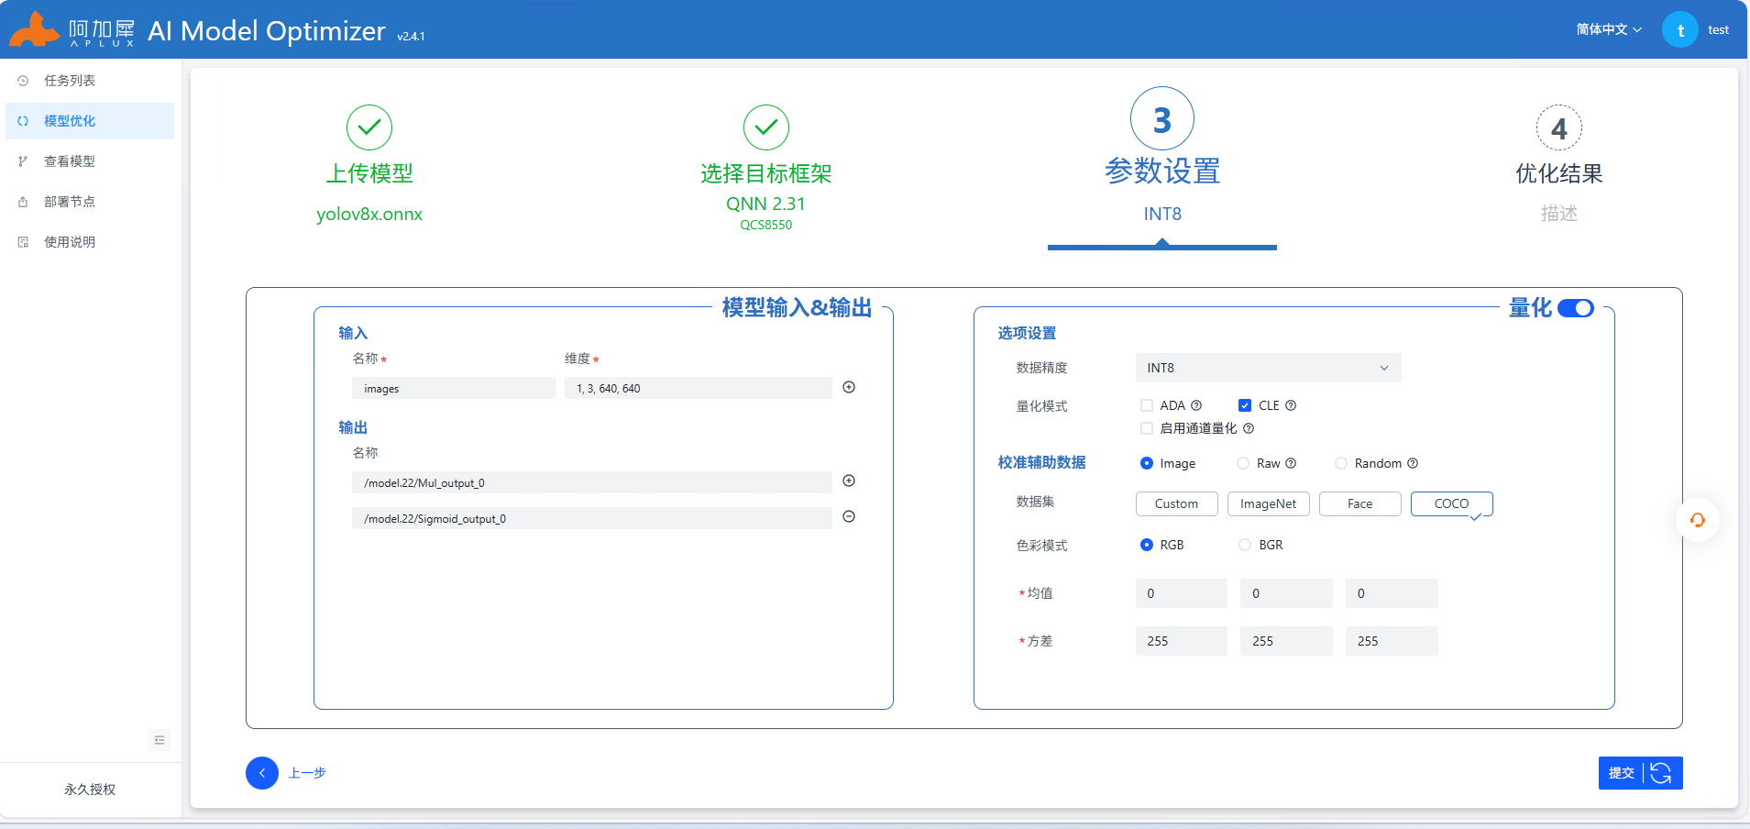The width and height of the screenshot is (1750, 829).
Task: Collapse the sidebar with the fold icon
Action: coord(160,740)
